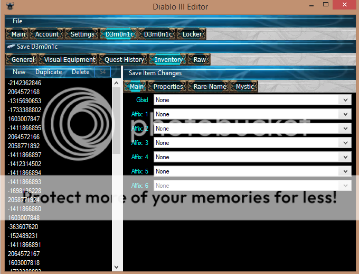Click the list scrollbar down arrow
This screenshot has width=359, height=274.
(116, 267)
